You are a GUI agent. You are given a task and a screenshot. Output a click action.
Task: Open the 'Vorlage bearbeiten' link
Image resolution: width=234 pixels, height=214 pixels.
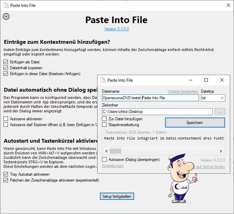(183, 91)
